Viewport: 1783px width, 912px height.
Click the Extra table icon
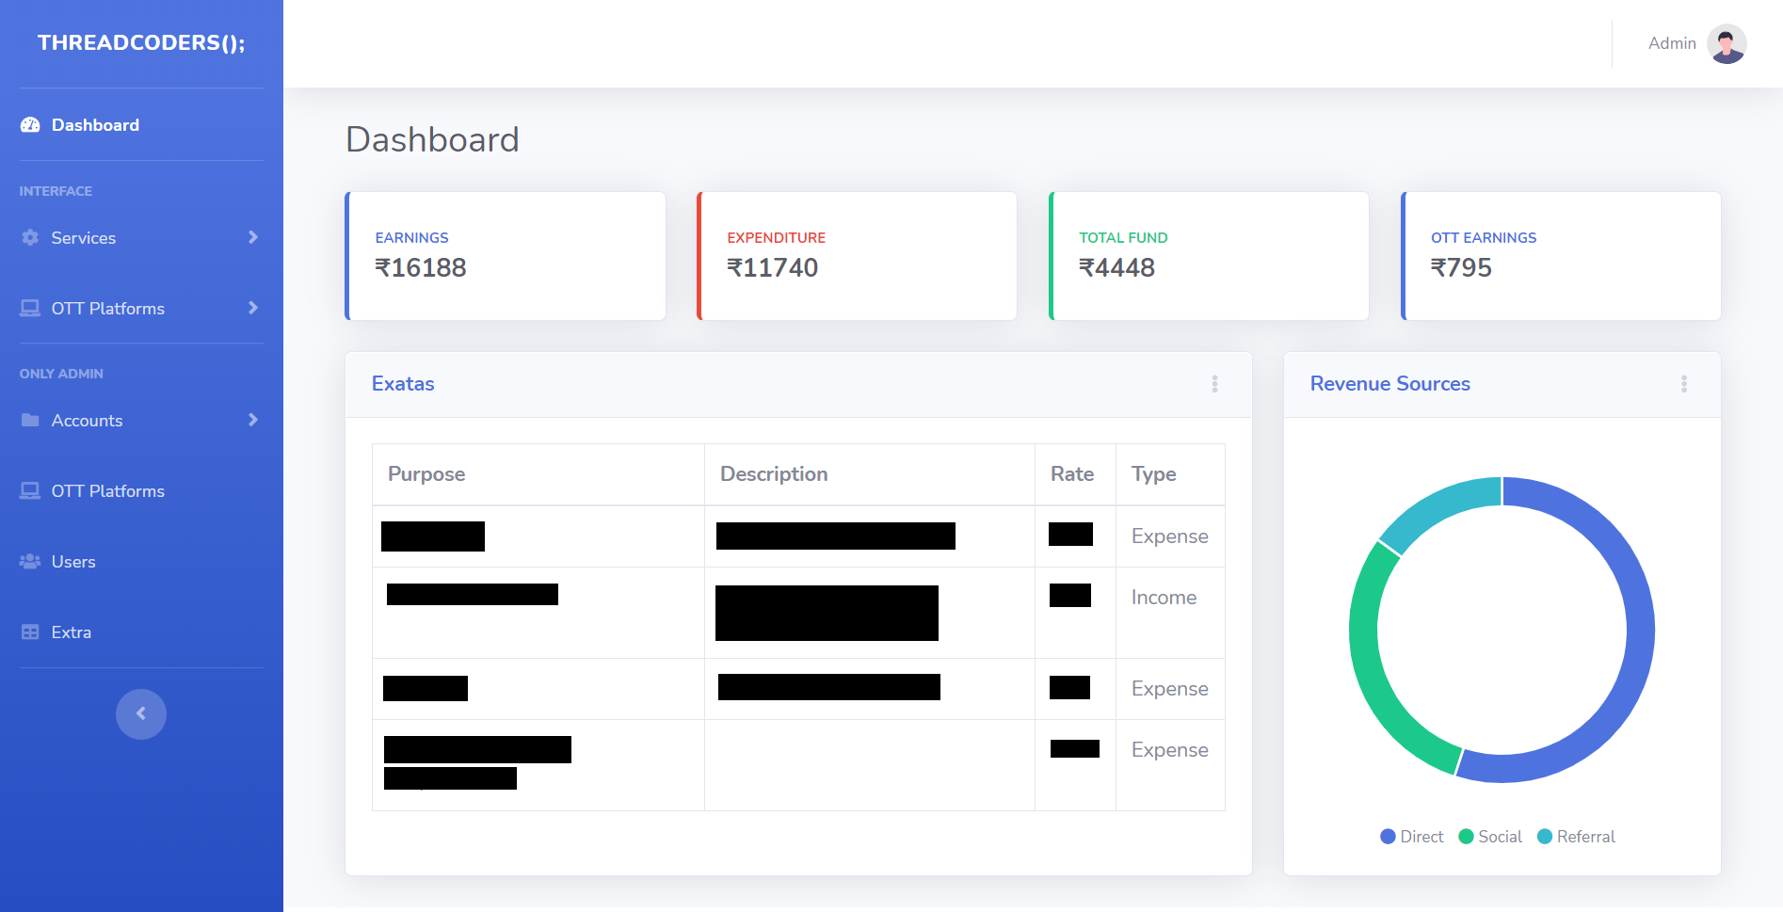(30, 632)
